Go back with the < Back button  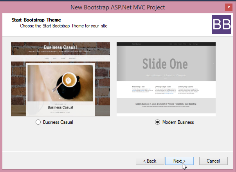point(150,161)
